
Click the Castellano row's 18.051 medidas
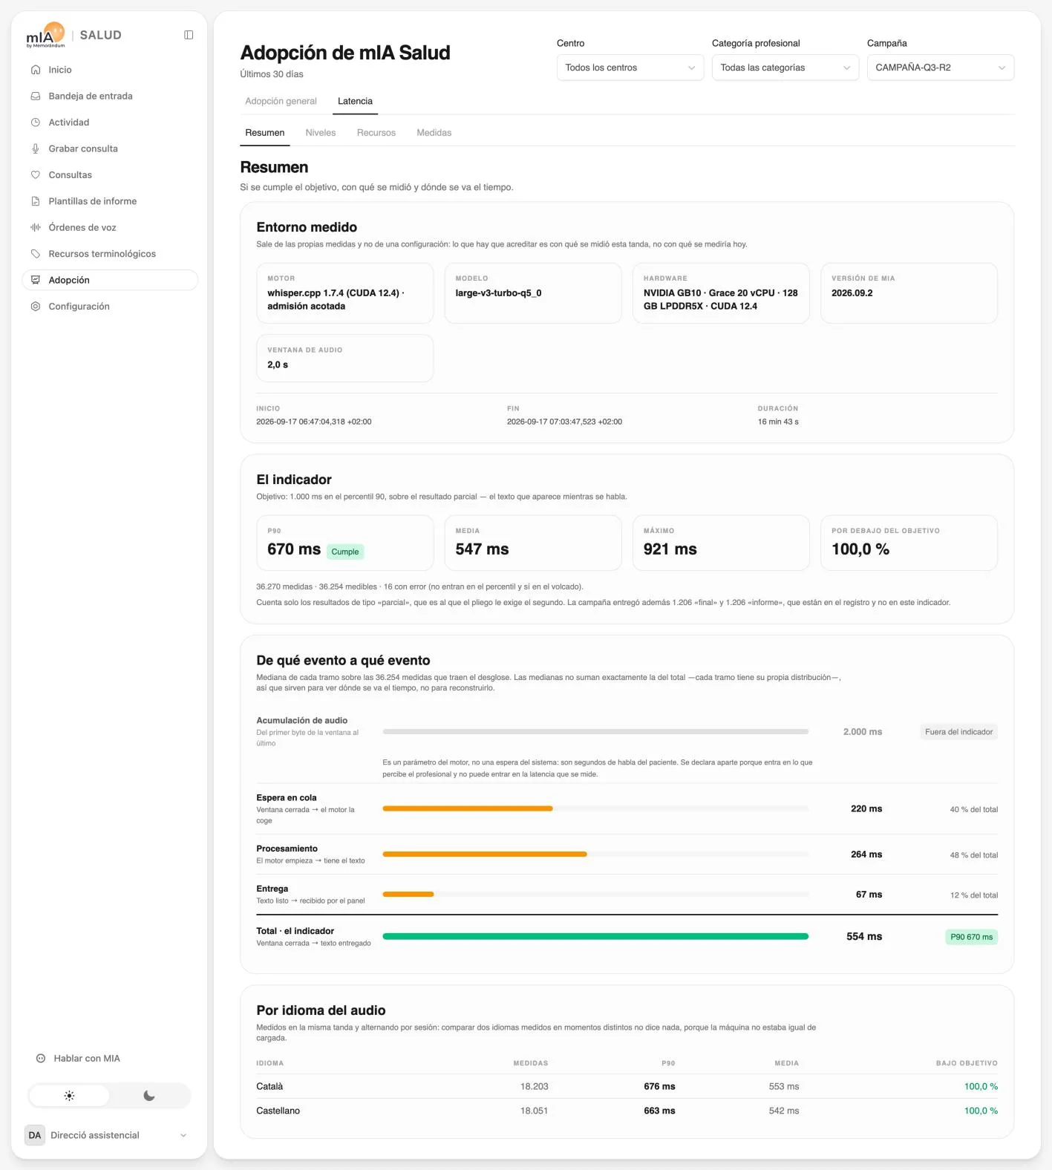pos(534,1111)
